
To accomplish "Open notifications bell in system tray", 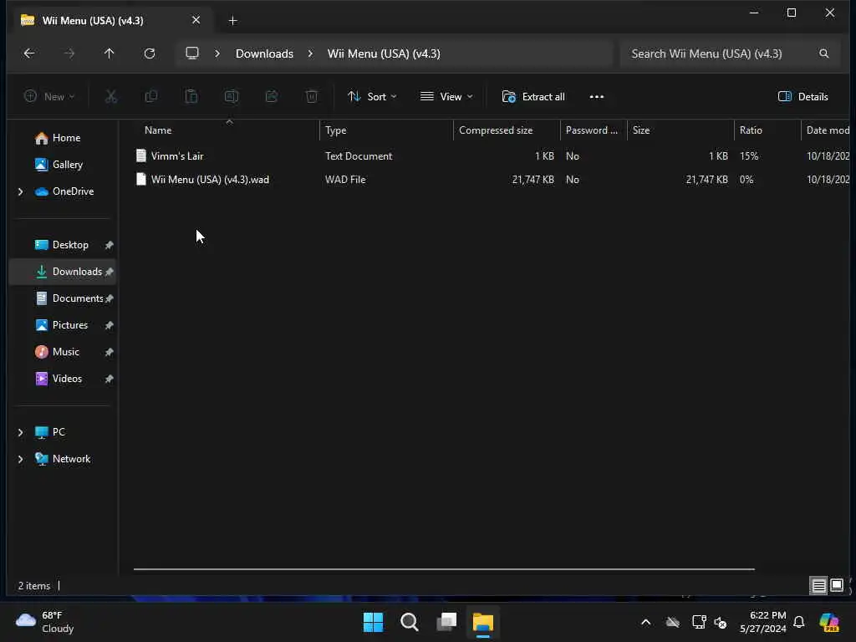I will [799, 622].
